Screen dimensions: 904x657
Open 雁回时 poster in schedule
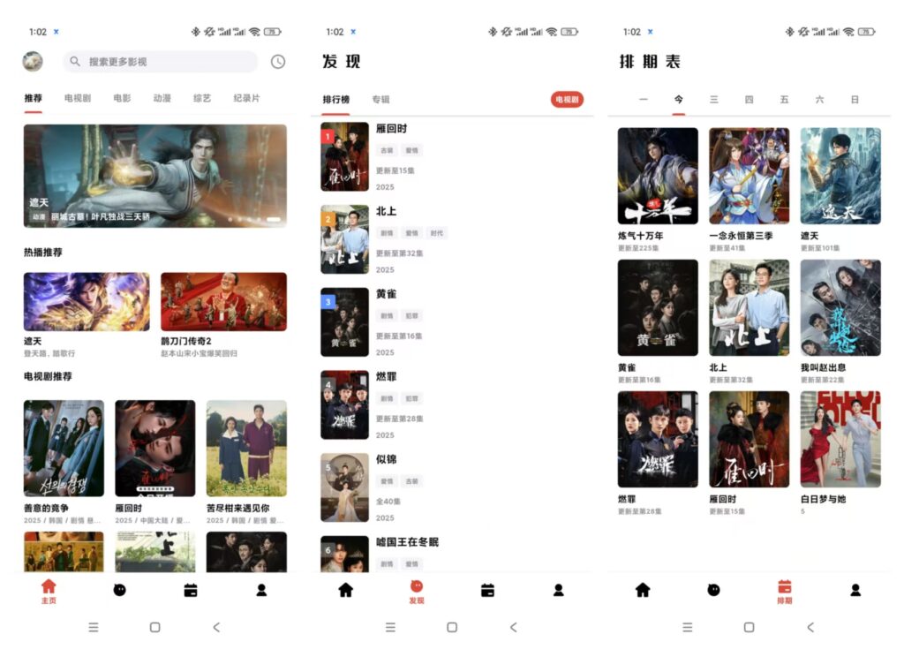(749, 439)
